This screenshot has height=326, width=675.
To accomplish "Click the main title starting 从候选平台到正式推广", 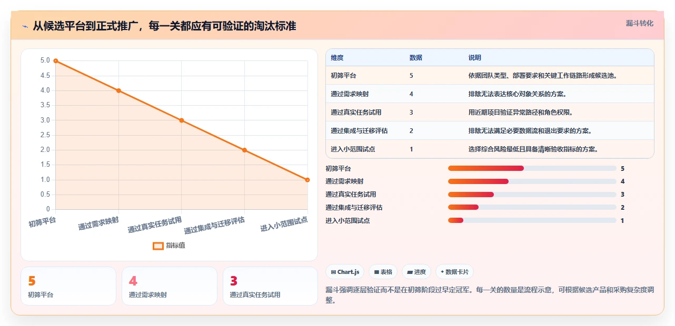I will point(164,26).
